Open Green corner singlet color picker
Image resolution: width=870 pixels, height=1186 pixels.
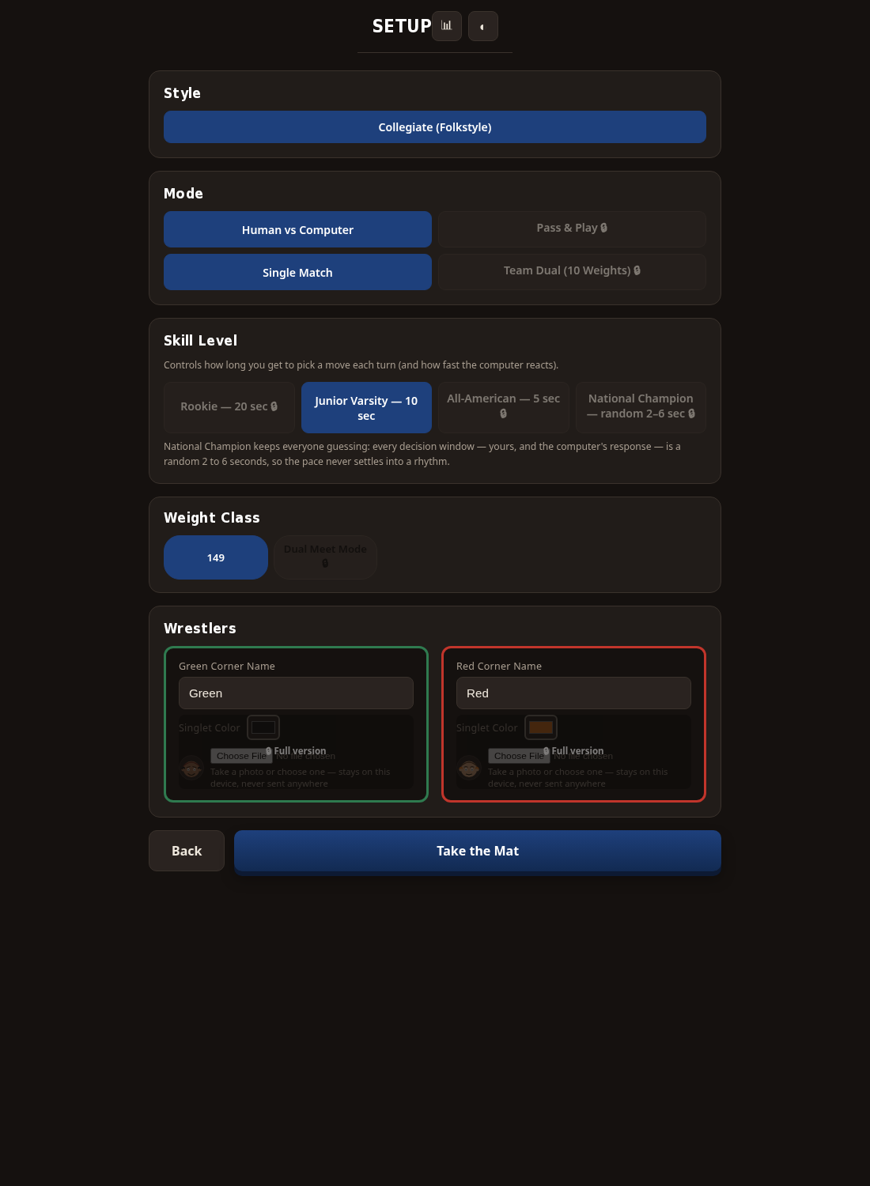[263, 727]
